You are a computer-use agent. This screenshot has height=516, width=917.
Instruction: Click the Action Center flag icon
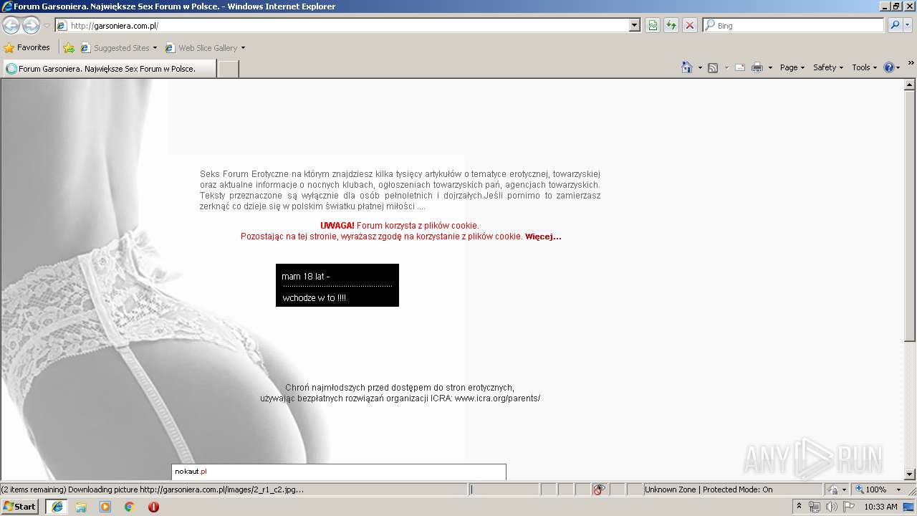(x=849, y=507)
